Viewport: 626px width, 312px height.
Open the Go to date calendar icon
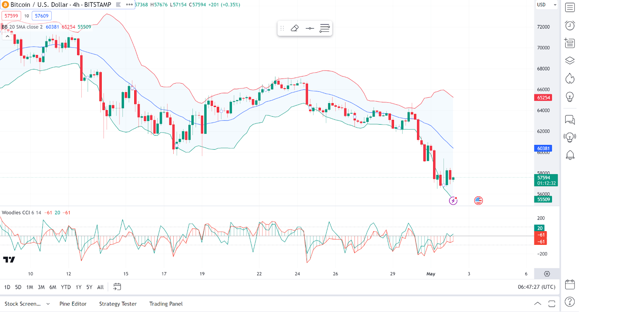117,287
